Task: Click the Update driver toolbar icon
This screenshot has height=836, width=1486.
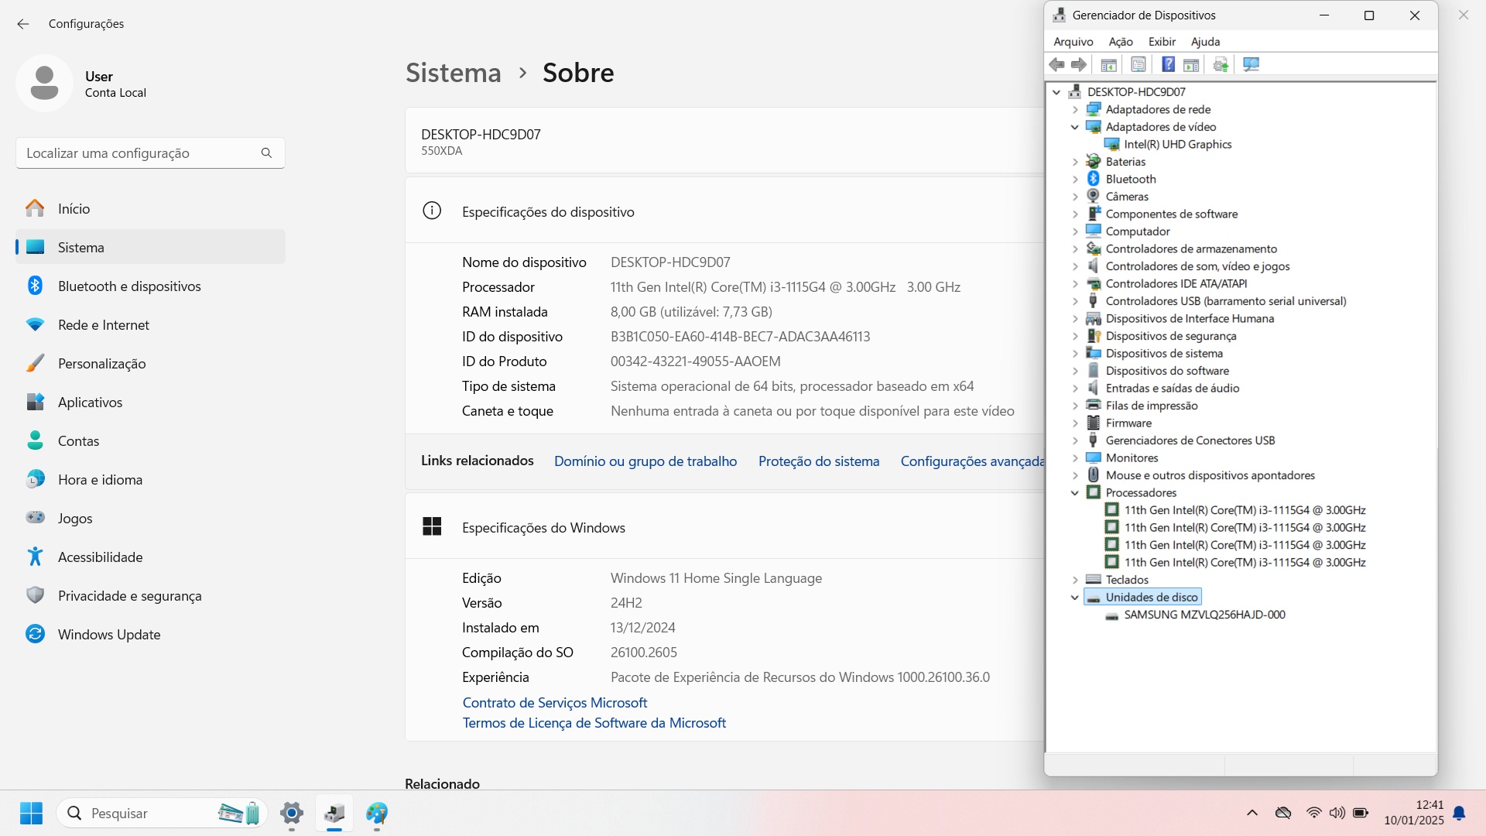Action: click(x=1221, y=65)
